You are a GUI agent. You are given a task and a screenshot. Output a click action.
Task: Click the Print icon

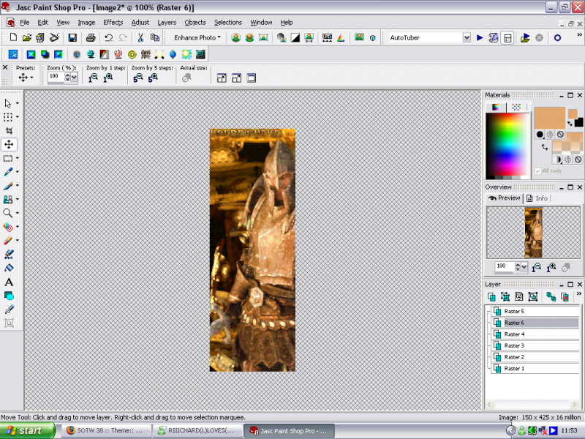pyautogui.click(x=91, y=37)
